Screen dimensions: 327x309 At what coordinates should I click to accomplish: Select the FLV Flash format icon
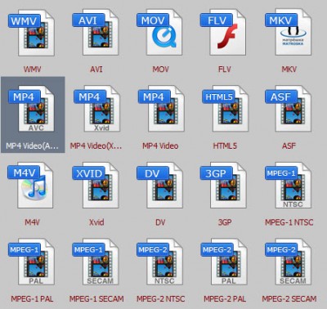coord(224,33)
